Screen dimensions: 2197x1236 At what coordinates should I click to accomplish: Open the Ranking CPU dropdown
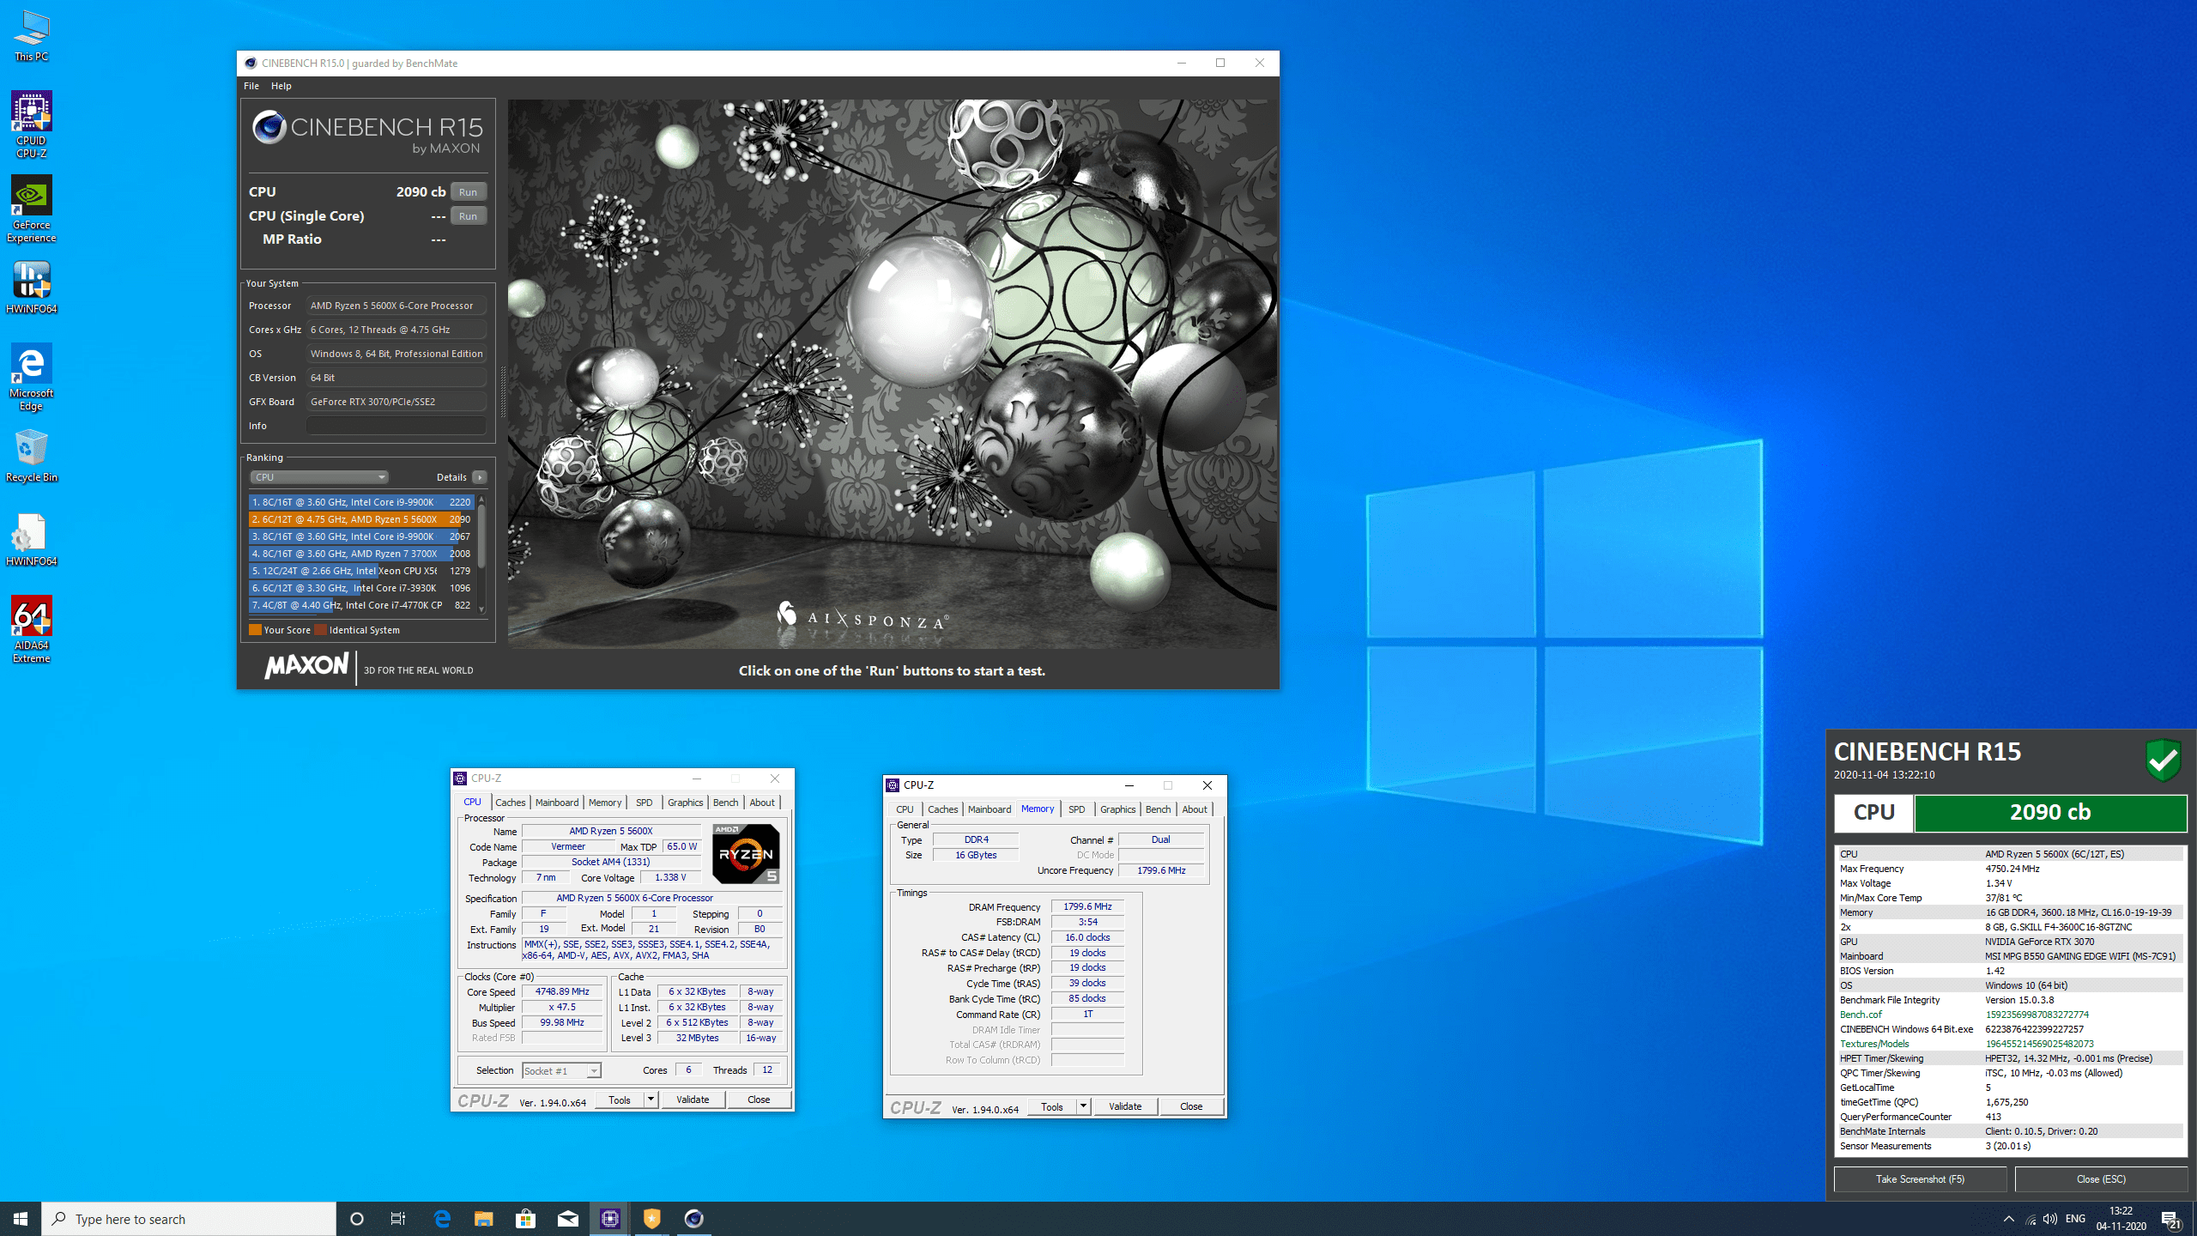pyautogui.click(x=319, y=477)
